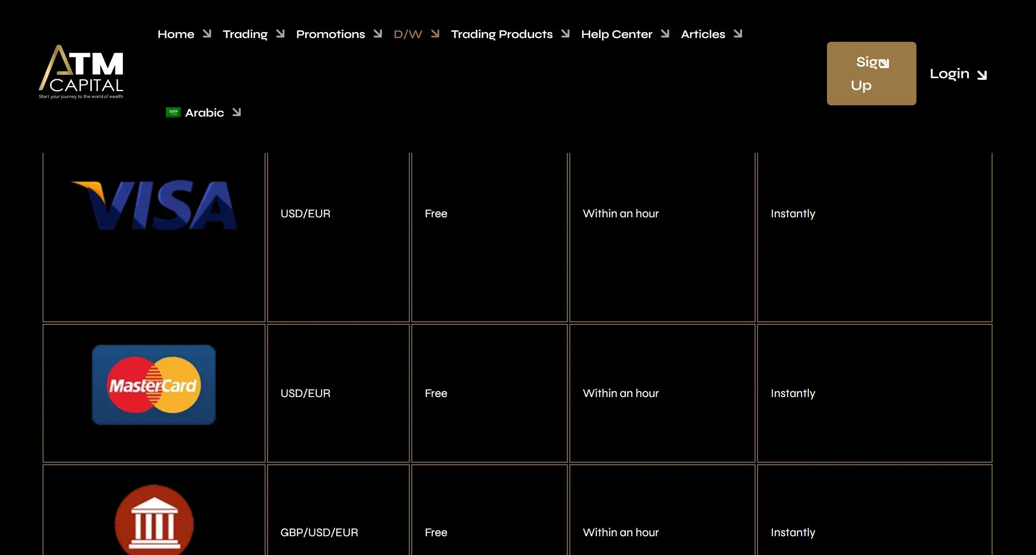Image resolution: width=1036 pixels, height=555 pixels.
Task: Click the Login link
Action: (949, 74)
